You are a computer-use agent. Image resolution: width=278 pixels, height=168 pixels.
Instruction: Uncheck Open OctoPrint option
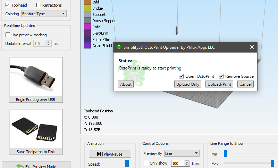click(x=181, y=76)
